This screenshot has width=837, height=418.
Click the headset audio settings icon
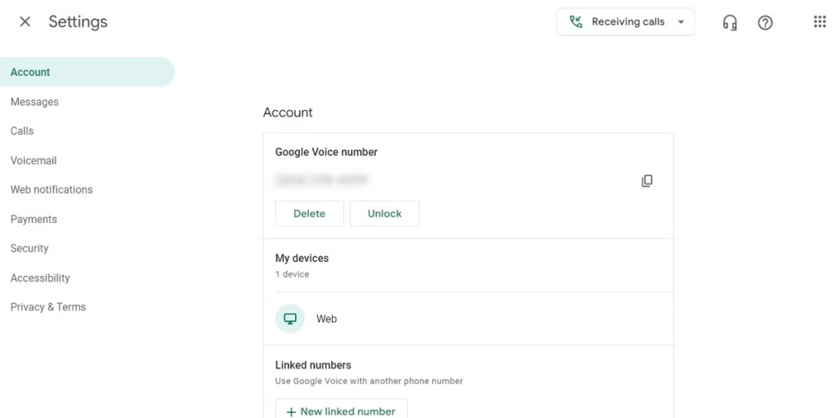point(730,23)
